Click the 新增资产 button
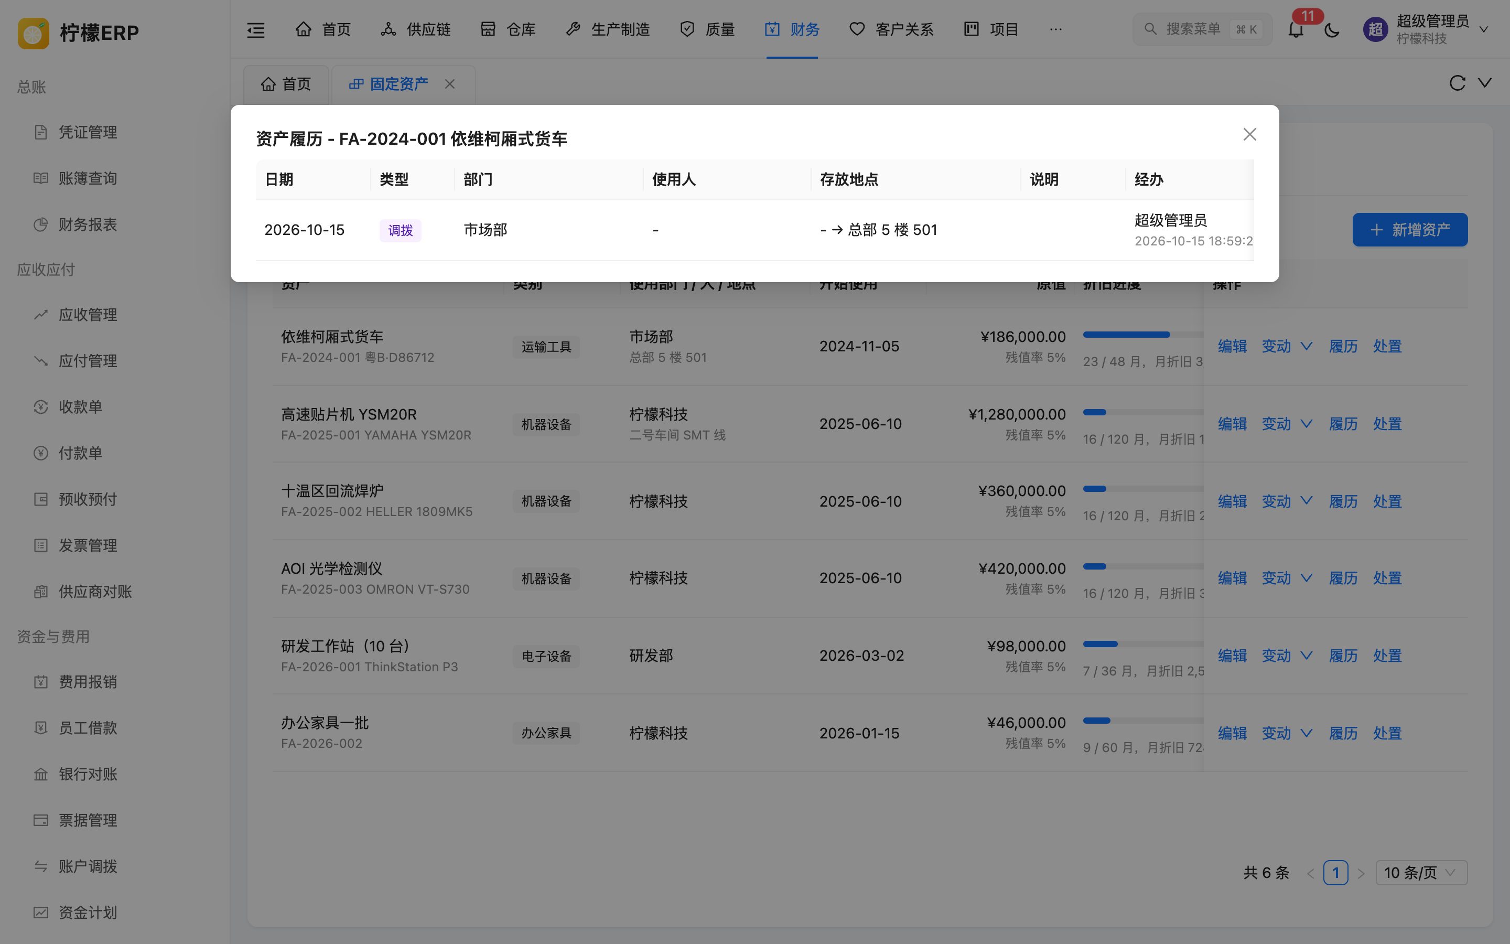 pos(1409,230)
